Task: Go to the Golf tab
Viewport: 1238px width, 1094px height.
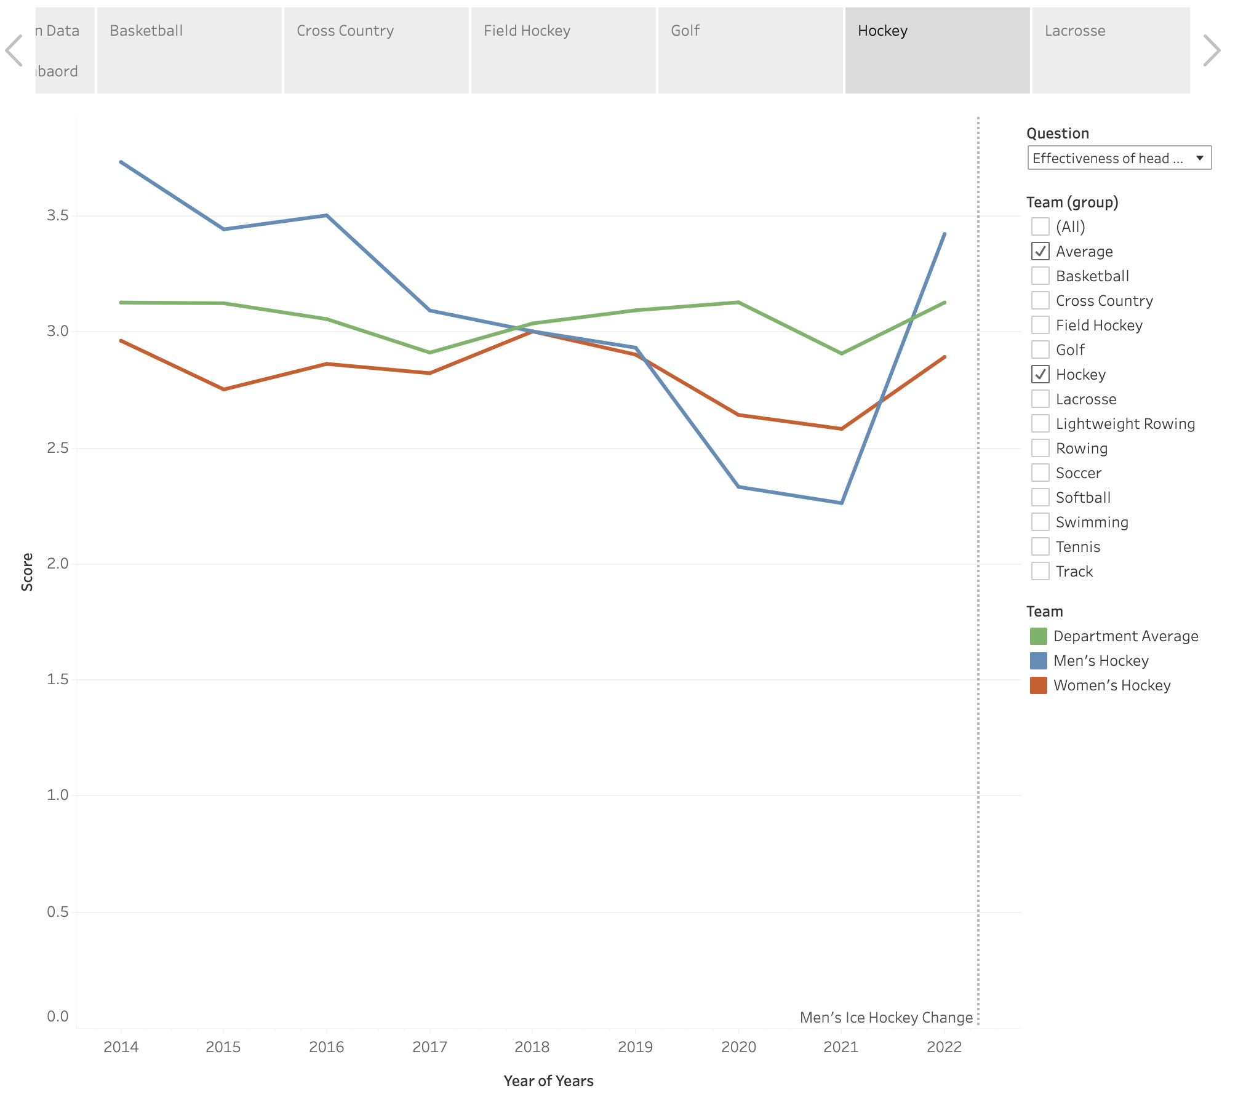Action: click(750, 50)
